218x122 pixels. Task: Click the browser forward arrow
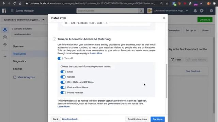[9, 3]
